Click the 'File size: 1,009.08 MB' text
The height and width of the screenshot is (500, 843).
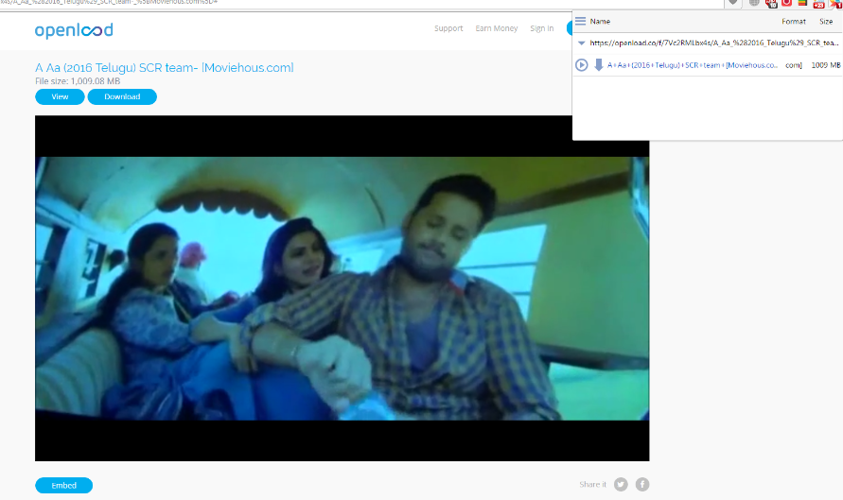click(78, 81)
